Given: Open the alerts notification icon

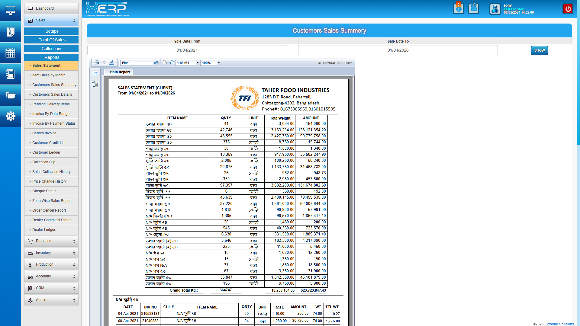Looking at the screenshot, I should pyautogui.click(x=458, y=9).
